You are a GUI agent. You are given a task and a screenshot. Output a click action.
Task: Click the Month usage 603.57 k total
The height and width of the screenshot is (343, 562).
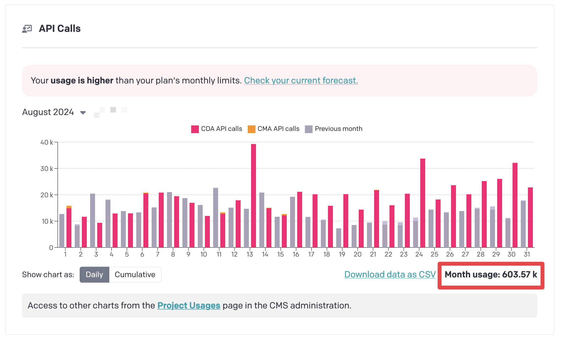tap(491, 274)
